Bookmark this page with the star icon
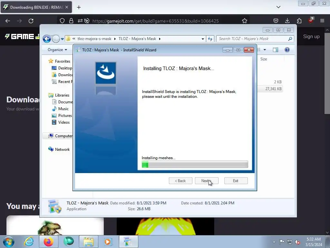Viewport: 330px width, 248px height. point(244,21)
